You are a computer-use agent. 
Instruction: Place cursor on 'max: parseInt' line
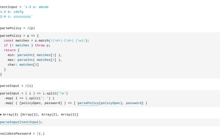pos(35,60)
